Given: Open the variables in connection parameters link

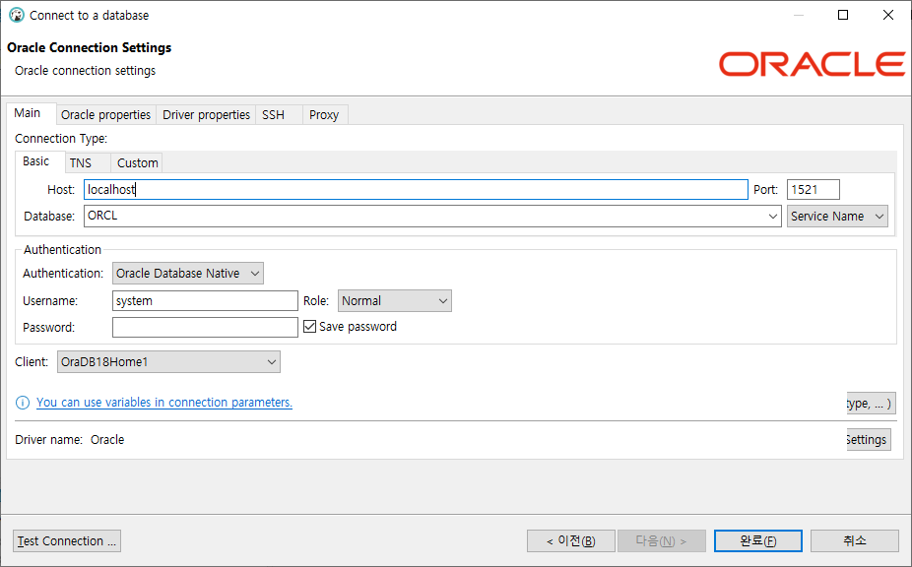Looking at the screenshot, I should click(164, 403).
